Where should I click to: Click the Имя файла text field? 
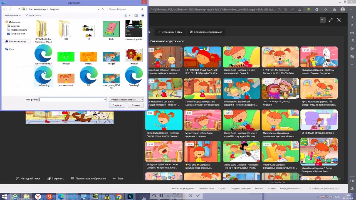coord(71,99)
